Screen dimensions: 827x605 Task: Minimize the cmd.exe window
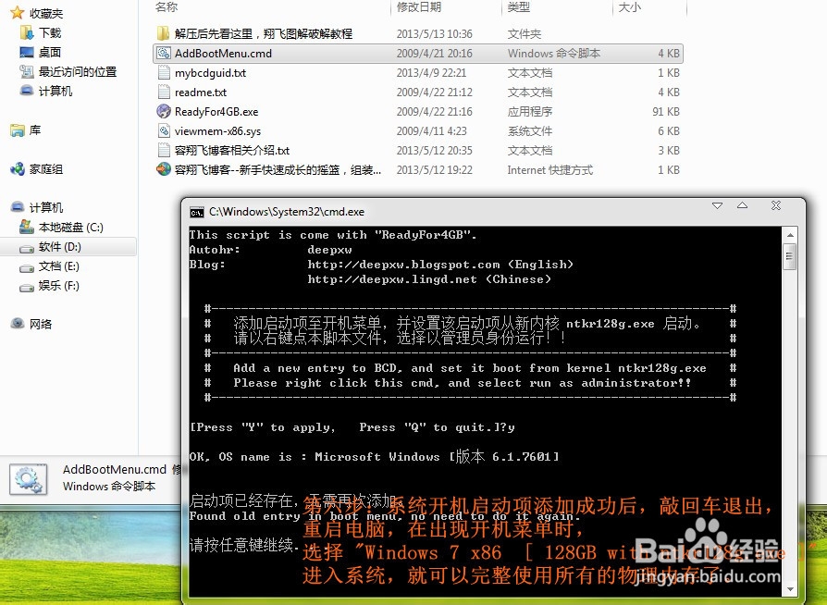[x=717, y=205]
